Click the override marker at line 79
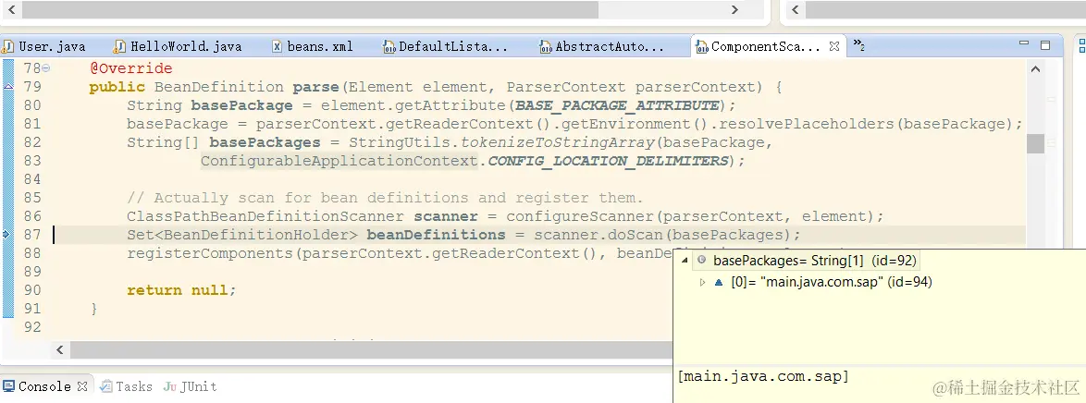The height and width of the screenshot is (403, 1086). [x=8, y=87]
